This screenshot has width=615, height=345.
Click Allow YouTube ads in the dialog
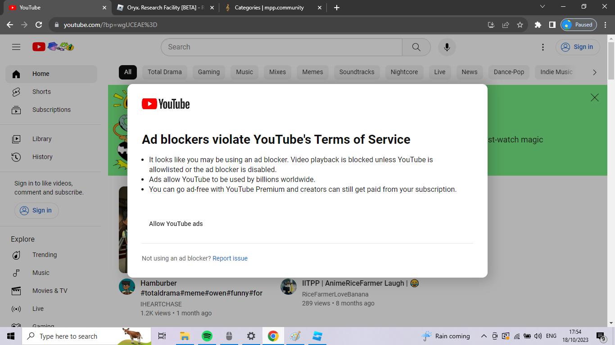pos(176,224)
